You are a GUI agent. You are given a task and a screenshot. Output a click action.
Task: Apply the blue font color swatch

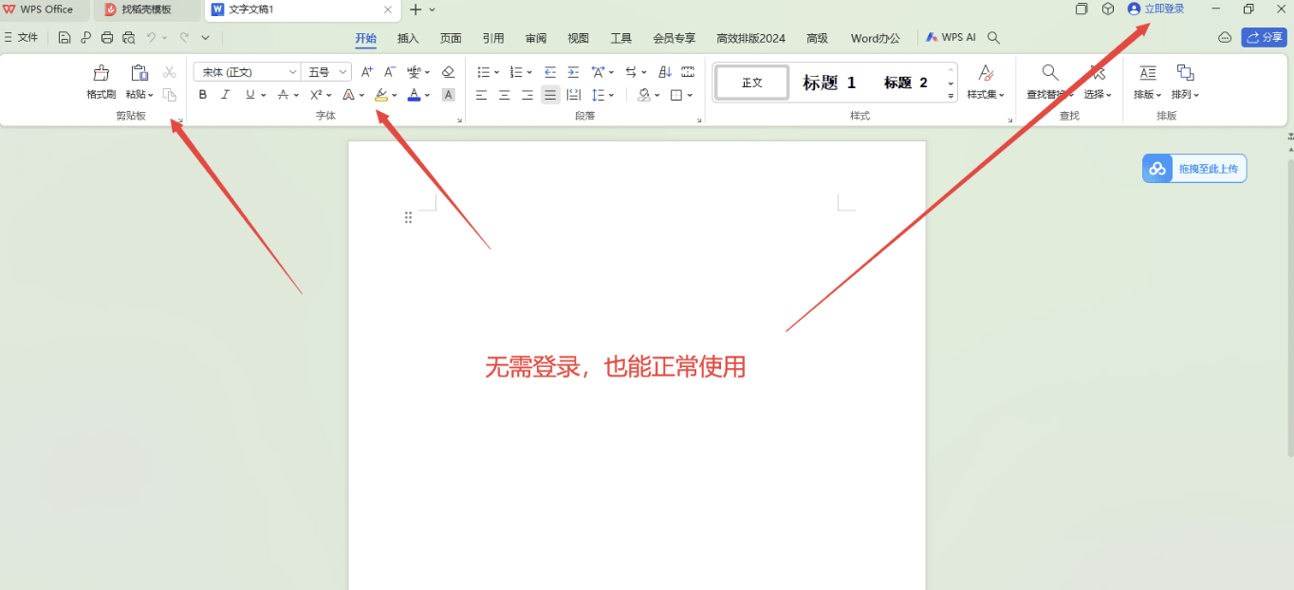tap(414, 95)
